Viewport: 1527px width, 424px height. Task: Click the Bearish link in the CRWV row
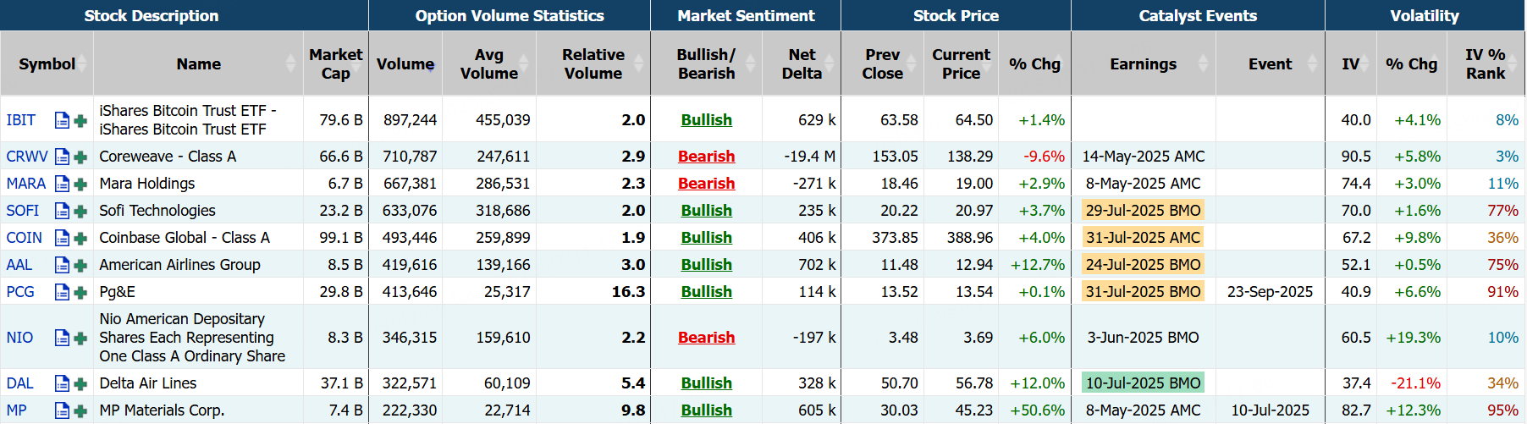tap(706, 157)
